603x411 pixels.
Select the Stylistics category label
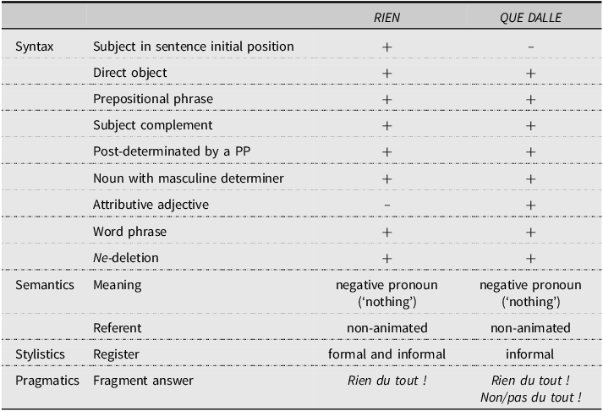tap(40, 354)
